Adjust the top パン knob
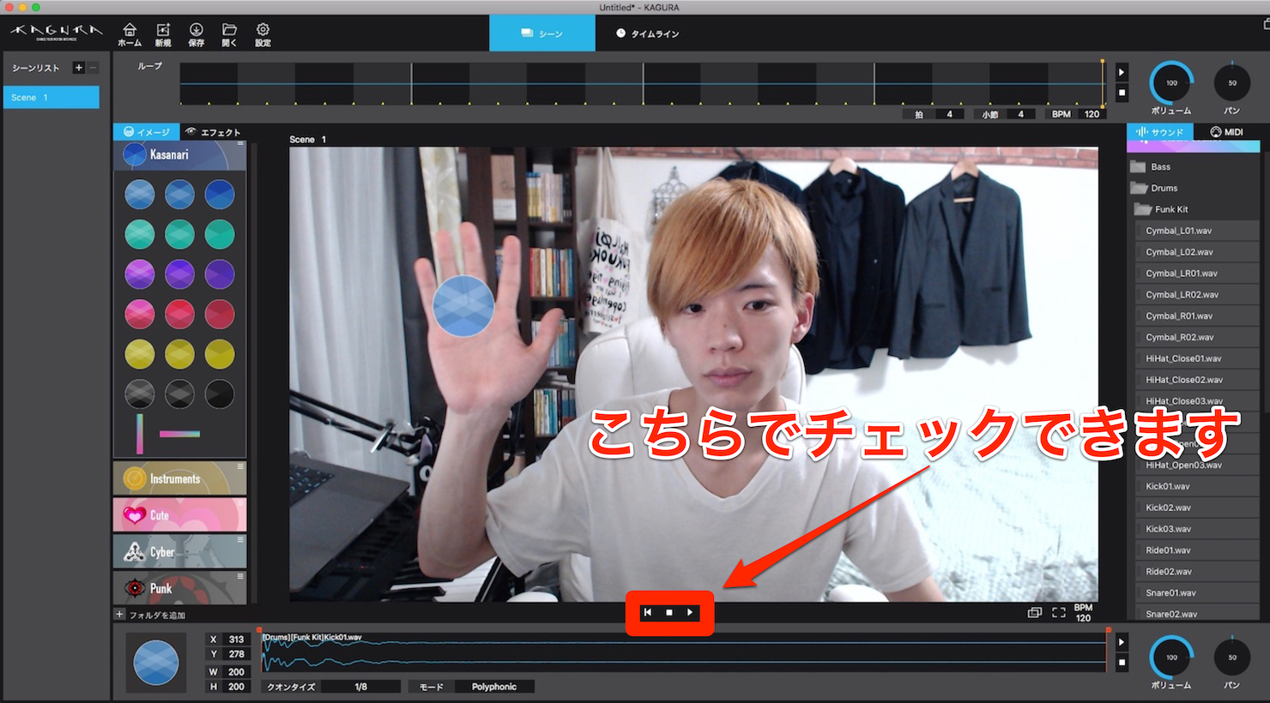The image size is (1270, 703). [1232, 83]
